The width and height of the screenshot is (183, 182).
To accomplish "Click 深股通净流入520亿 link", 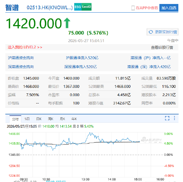I will click(81, 67).
